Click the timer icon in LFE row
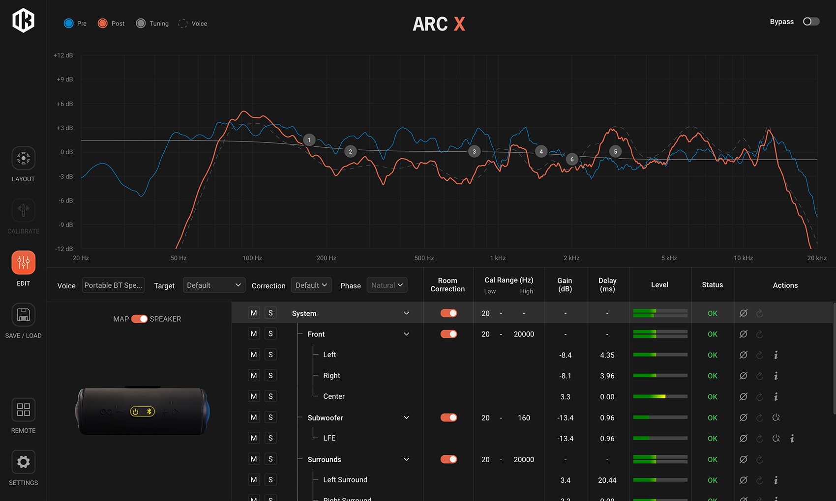 coord(776,439)
